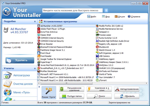Click the World of Tanks icon
The image size is (150, 106).
point(97,74)
